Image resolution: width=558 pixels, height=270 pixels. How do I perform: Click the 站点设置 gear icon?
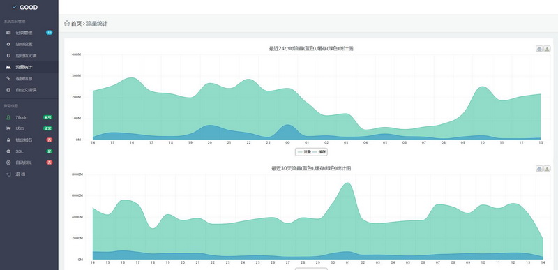click(8, 44)
